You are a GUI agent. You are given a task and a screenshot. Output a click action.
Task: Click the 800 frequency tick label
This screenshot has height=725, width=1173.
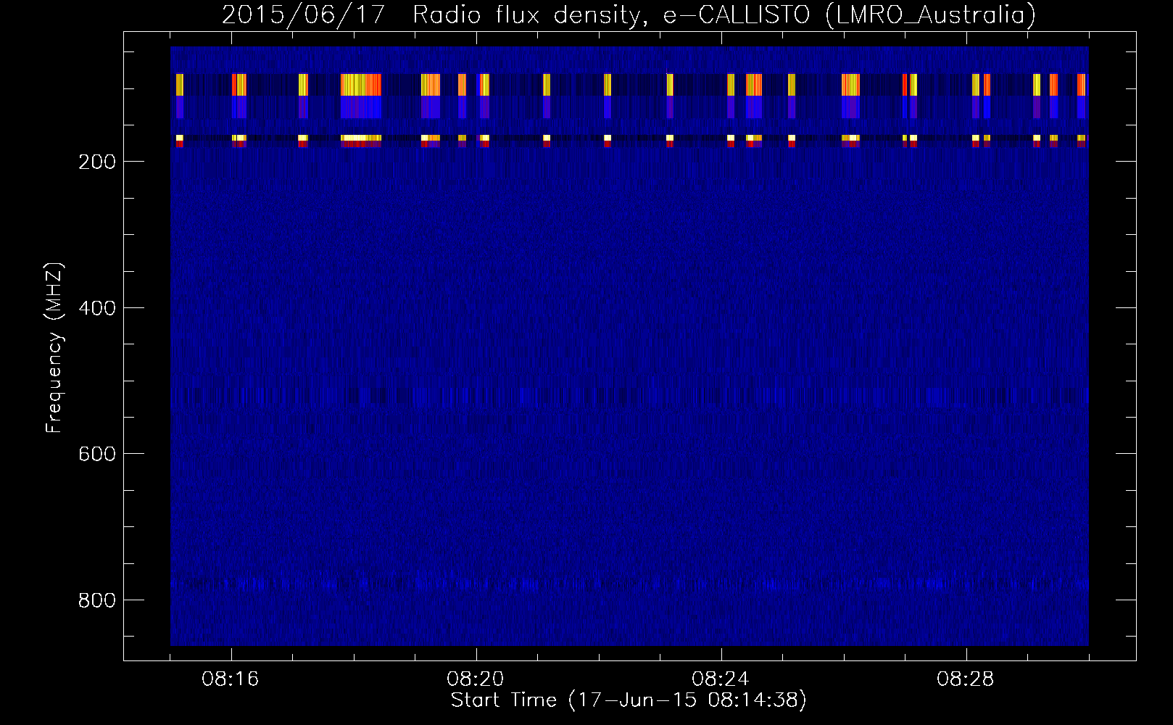point(96,600)
